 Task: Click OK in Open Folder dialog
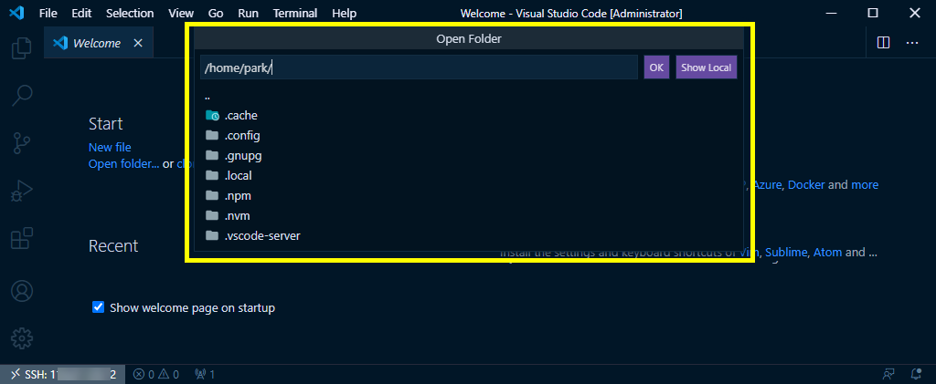(656, 67)
